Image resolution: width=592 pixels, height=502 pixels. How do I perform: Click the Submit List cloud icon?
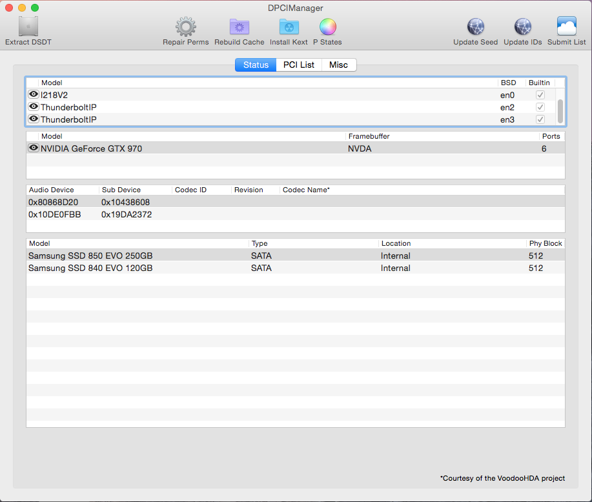pos(566,27)
